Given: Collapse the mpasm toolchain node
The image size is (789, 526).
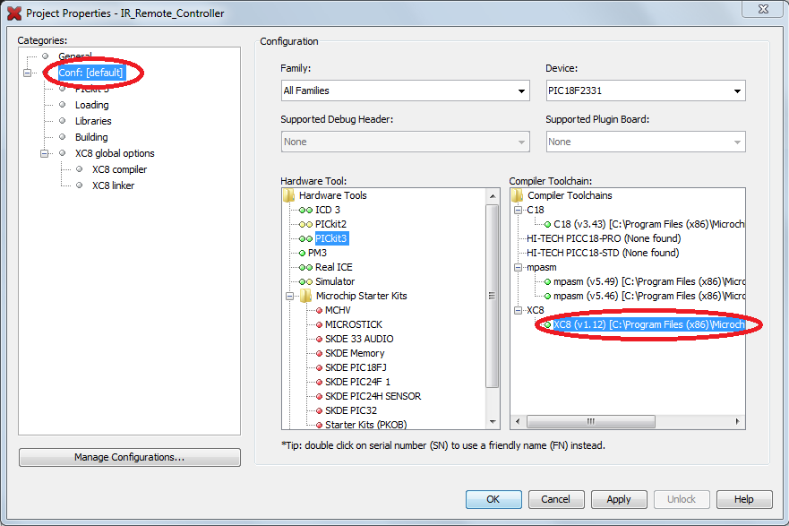Looking at the screenshot, I should point(518,267).
